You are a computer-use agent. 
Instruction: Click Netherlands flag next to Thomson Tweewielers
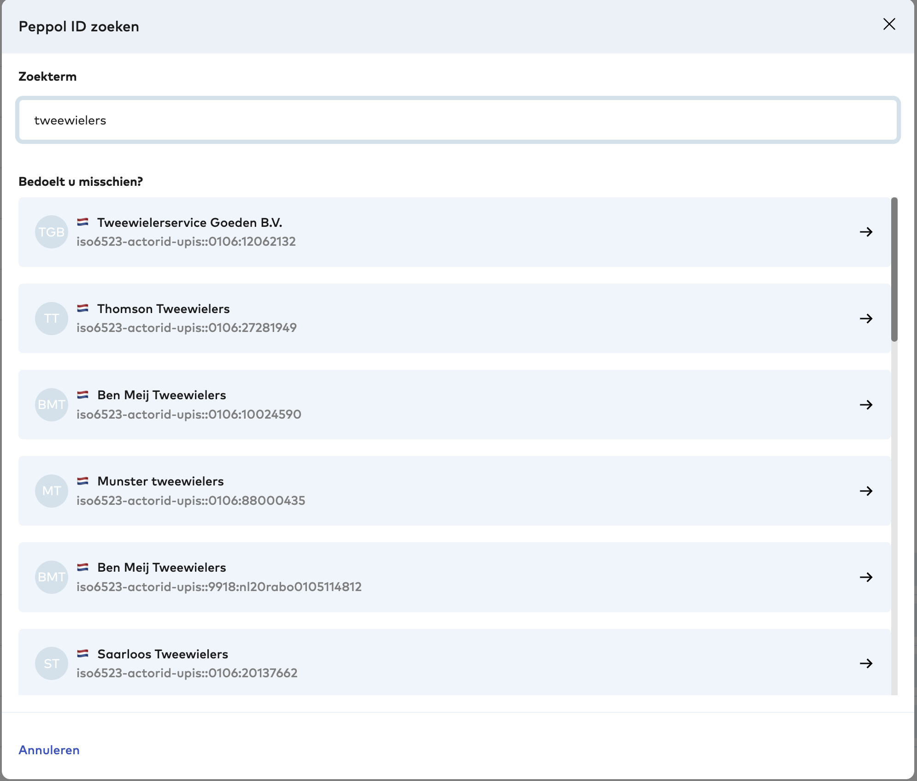click(x=83, y=308)
